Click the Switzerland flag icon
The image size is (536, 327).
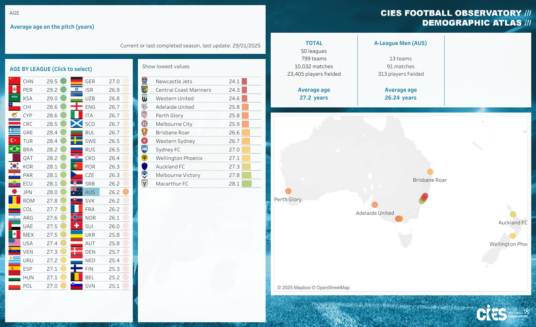(x=77, y=226)
